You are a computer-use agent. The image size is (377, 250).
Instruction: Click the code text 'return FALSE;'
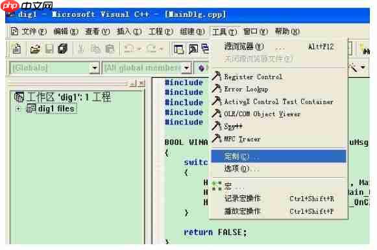tap(215, 232)
